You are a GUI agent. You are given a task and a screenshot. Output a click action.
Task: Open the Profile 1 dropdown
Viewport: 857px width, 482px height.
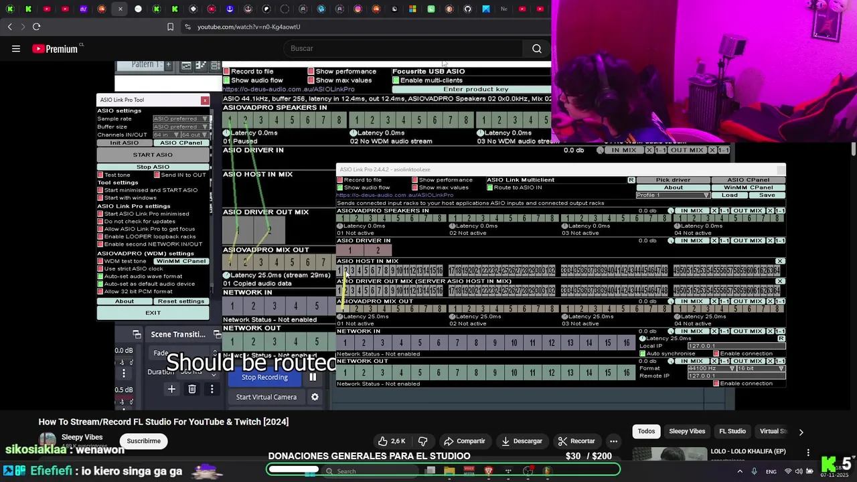[672, 195]
